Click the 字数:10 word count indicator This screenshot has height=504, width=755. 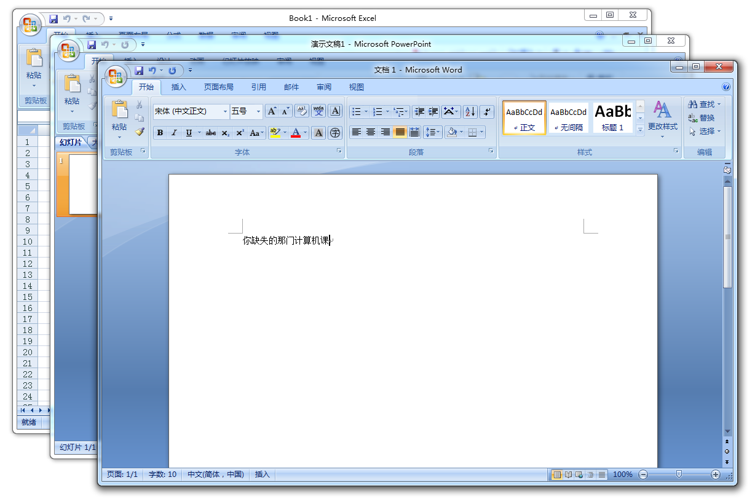162,474
